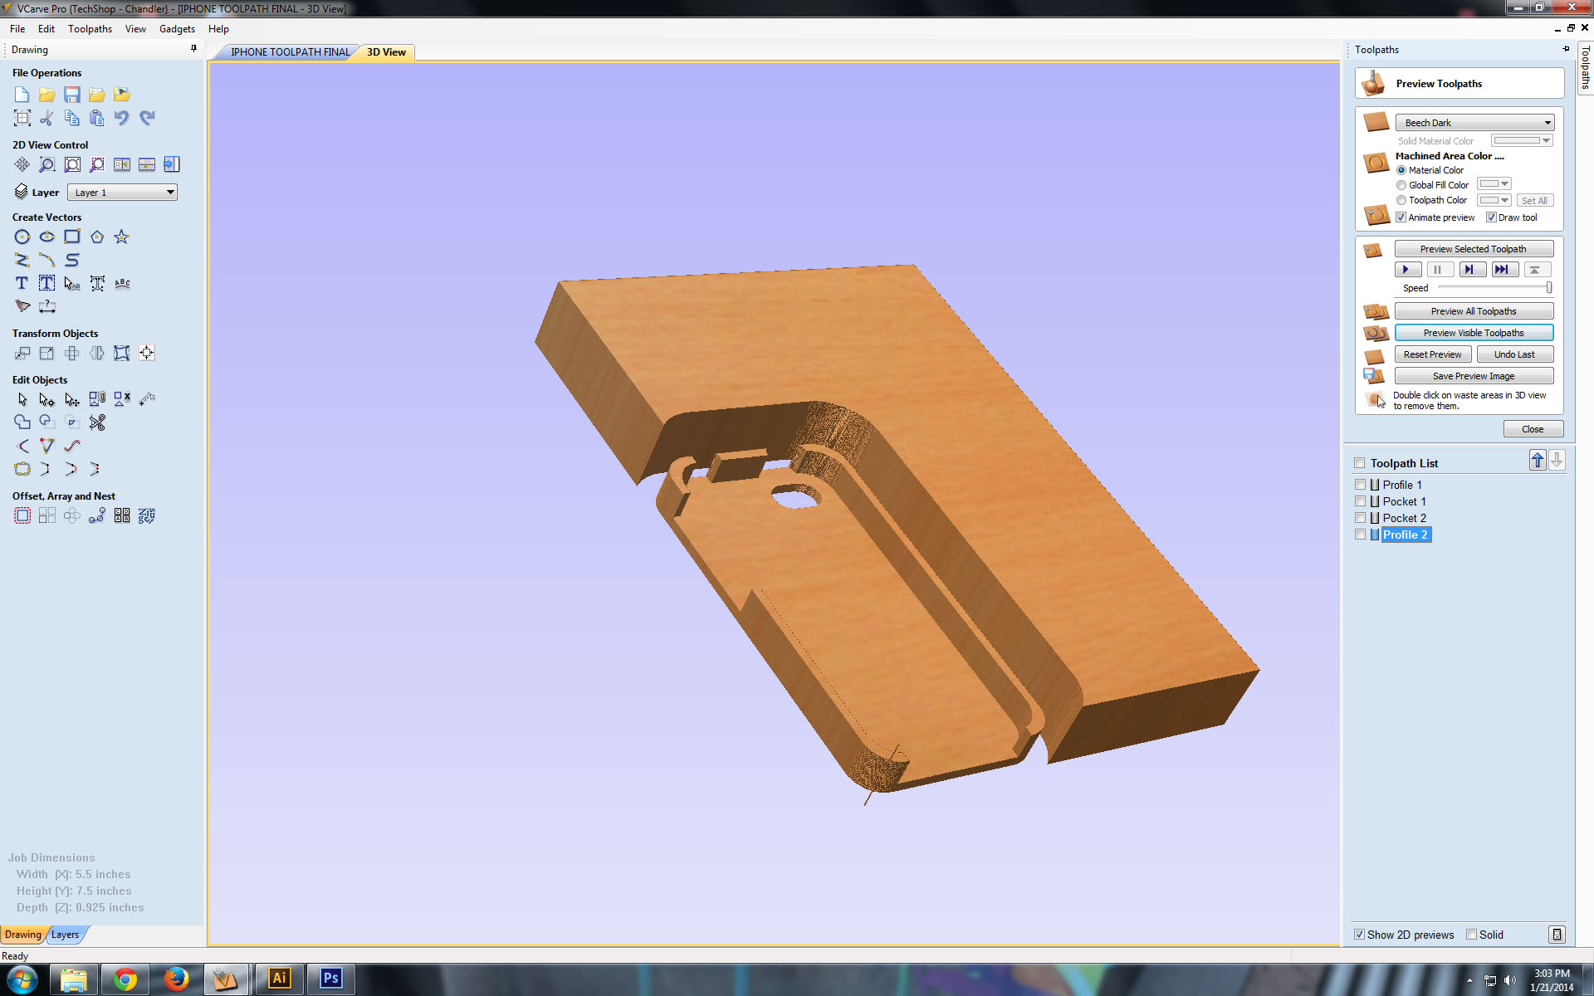Click Preview All Toolpaths button

(1474, 311)
